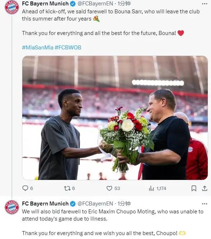Click the #FCBWOB hashtag
Image resolution: width=211 pixels, height=239 pixels.
(x=68, y=48)
